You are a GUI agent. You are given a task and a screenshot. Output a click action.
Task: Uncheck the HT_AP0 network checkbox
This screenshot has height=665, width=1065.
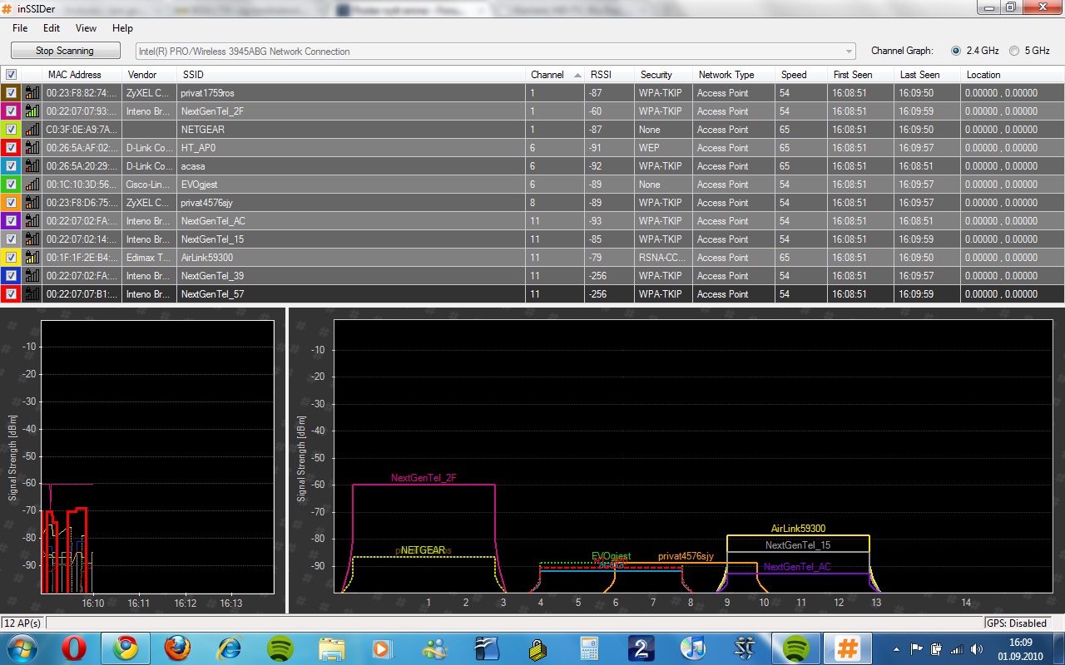[12, 148]
